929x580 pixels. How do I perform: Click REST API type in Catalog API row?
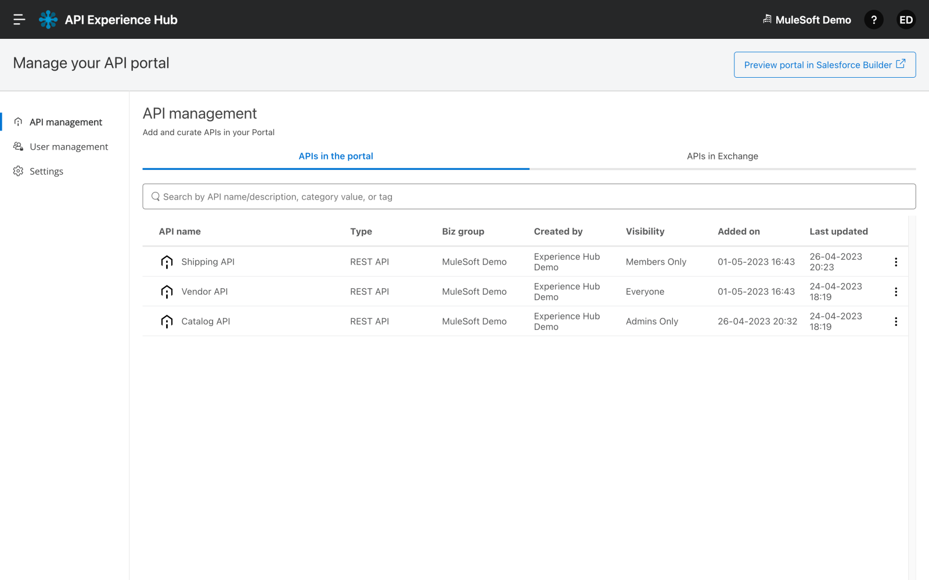coord(369,321)
